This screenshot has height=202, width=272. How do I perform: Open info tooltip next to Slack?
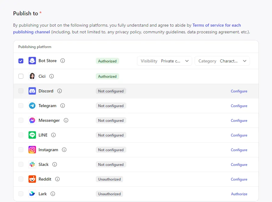(x=55, y=164)
